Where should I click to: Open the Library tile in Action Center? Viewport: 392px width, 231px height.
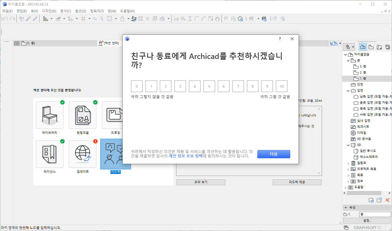[49, 115]
